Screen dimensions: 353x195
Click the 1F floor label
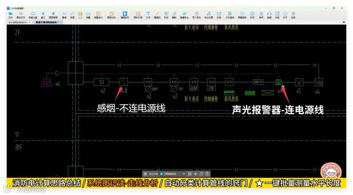(17, 135)
